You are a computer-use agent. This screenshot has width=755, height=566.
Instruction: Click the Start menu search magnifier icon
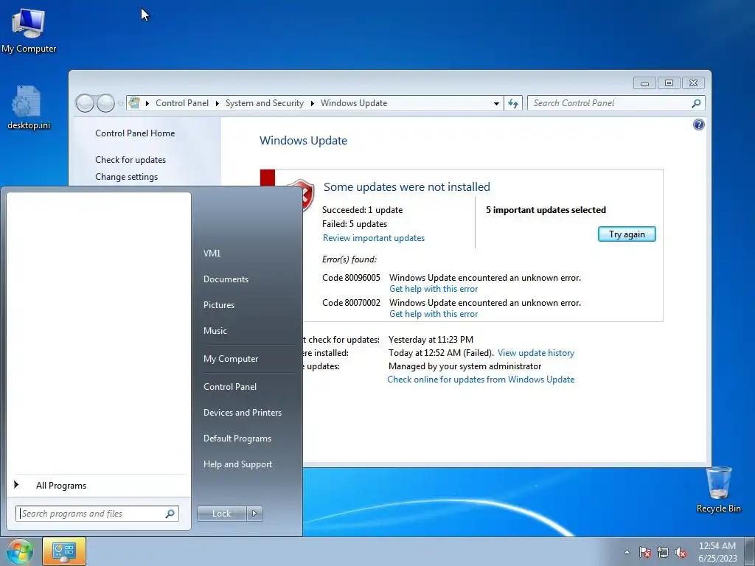tap(170, 514)
